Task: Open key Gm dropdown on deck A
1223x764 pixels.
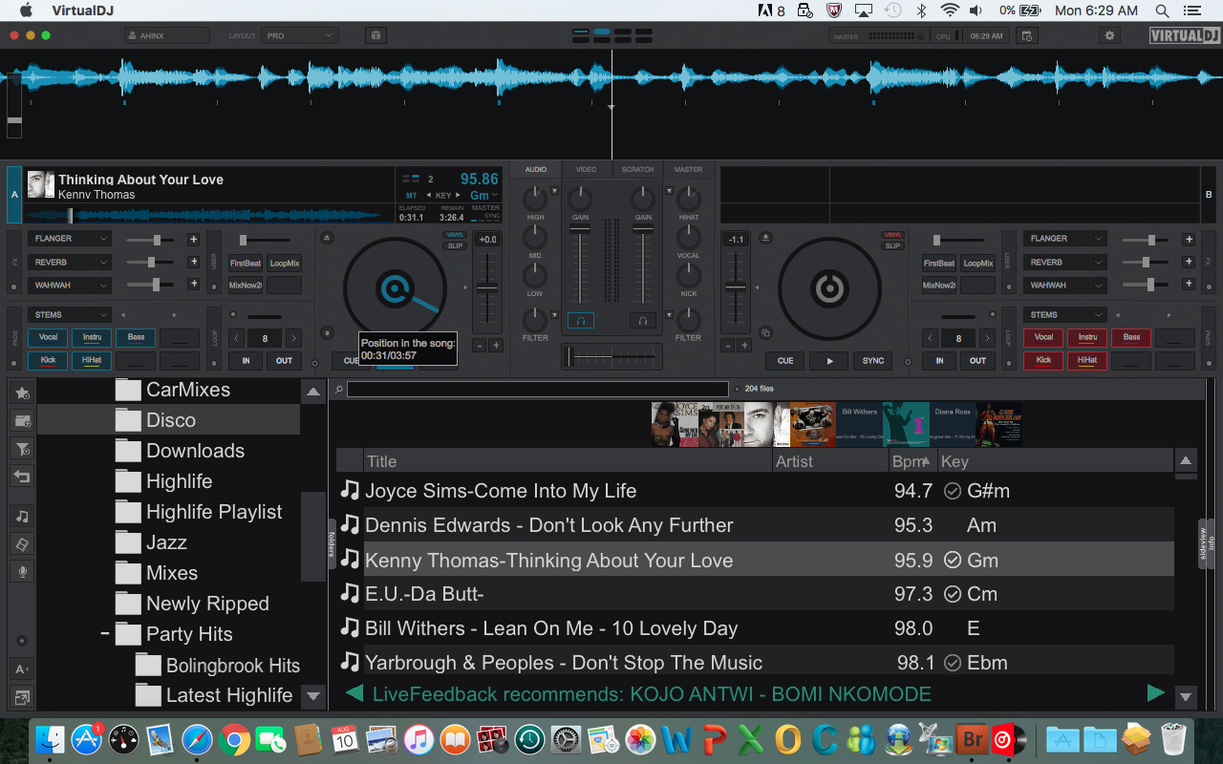Action: [483, 195]
